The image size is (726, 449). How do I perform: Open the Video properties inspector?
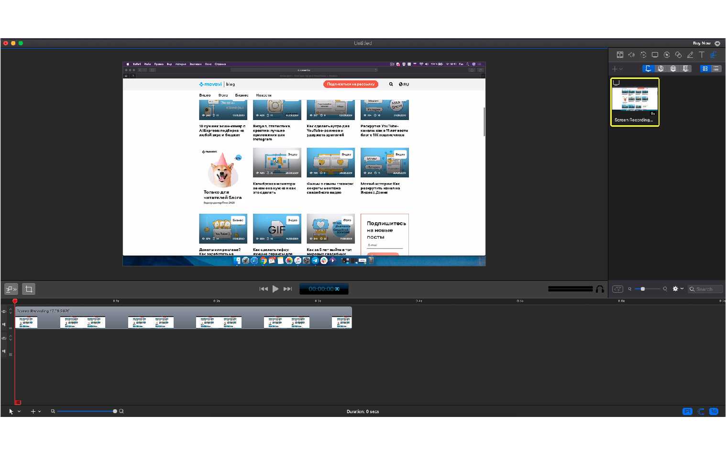click(620, 55)
